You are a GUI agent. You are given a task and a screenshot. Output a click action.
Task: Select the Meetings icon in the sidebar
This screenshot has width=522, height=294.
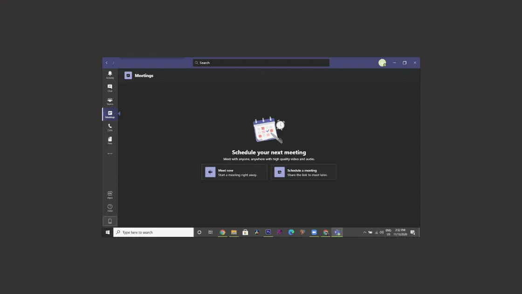pos(110,113)
